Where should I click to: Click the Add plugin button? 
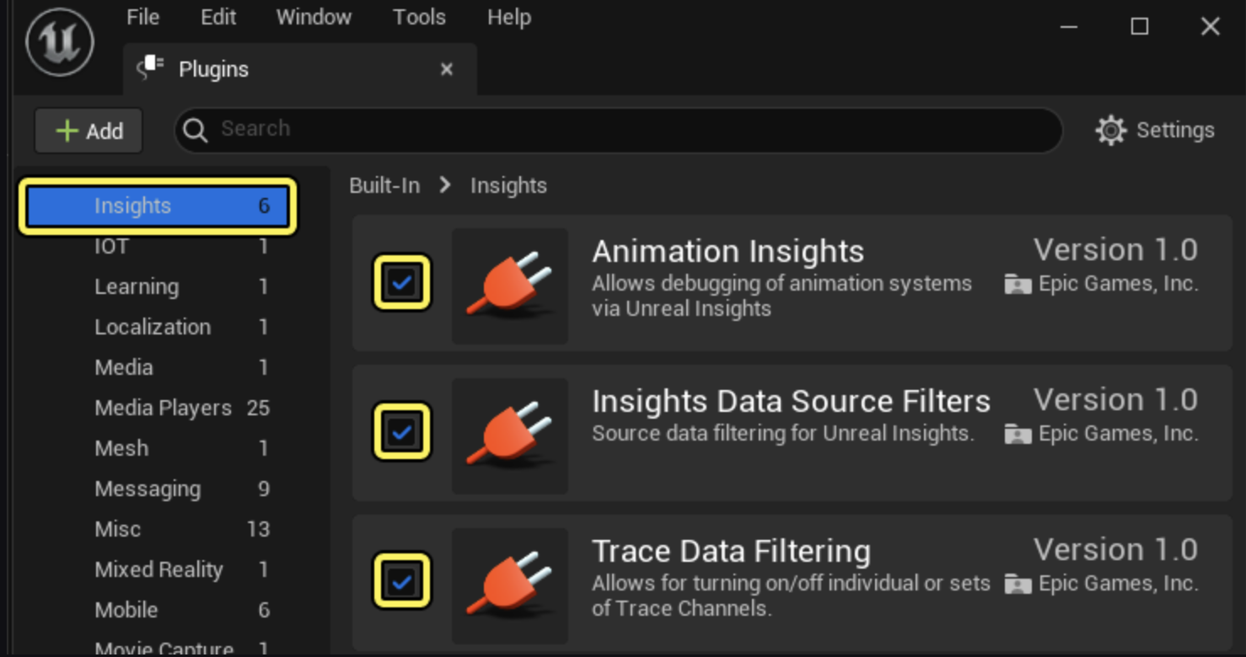coord(89,131)
